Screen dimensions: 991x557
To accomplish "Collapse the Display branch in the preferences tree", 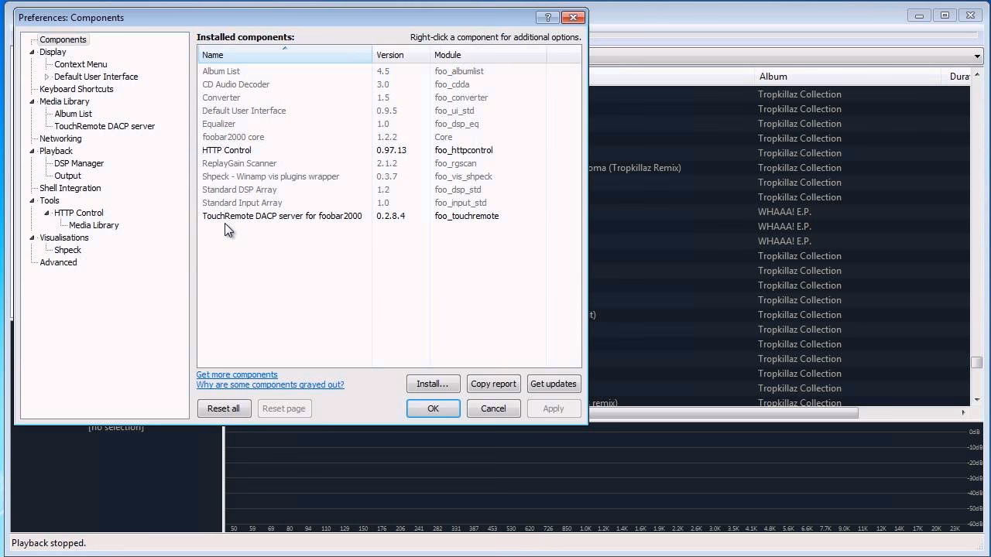I will pyautogui.click(x=31, y=52).
